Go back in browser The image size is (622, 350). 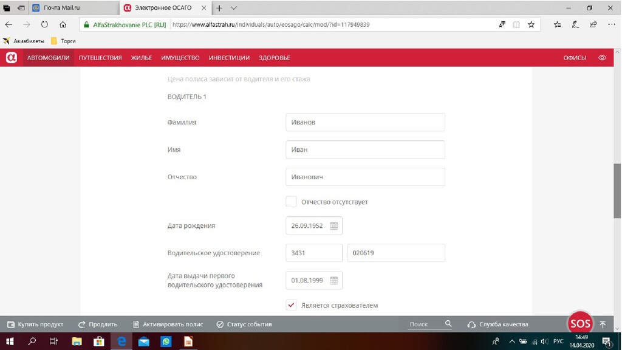point(9,24)
